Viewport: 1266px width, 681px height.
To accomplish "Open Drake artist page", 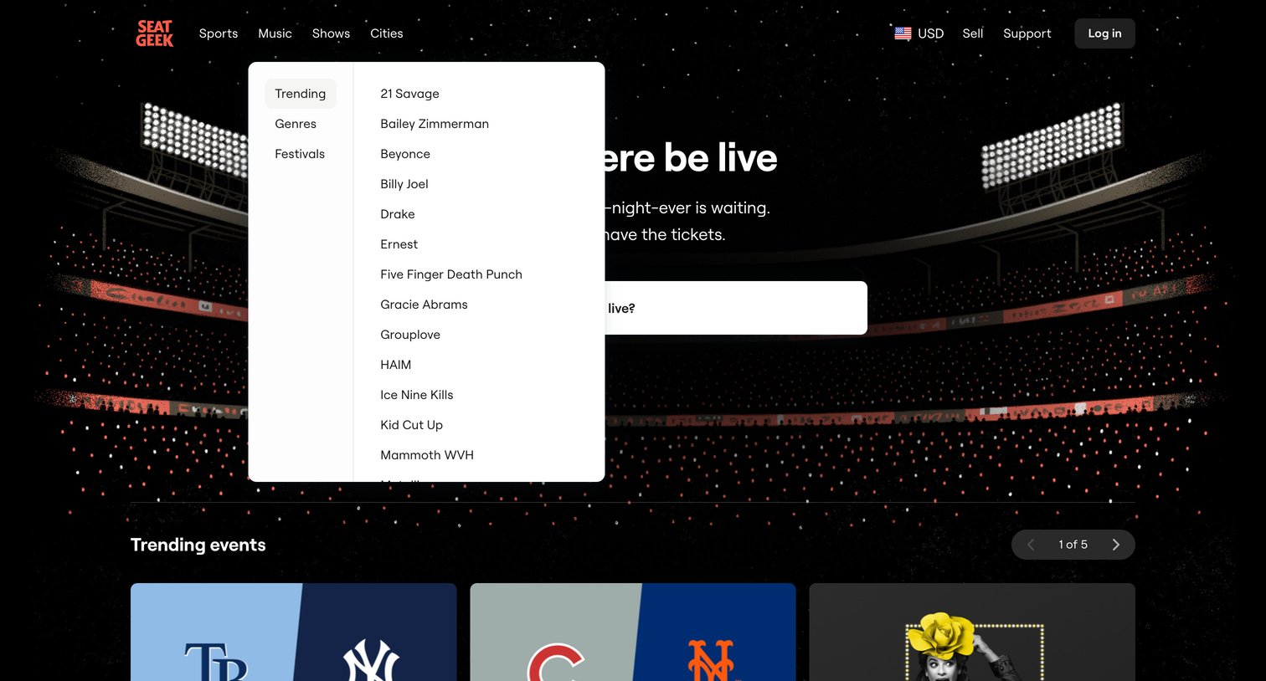I will coord(398,214).
